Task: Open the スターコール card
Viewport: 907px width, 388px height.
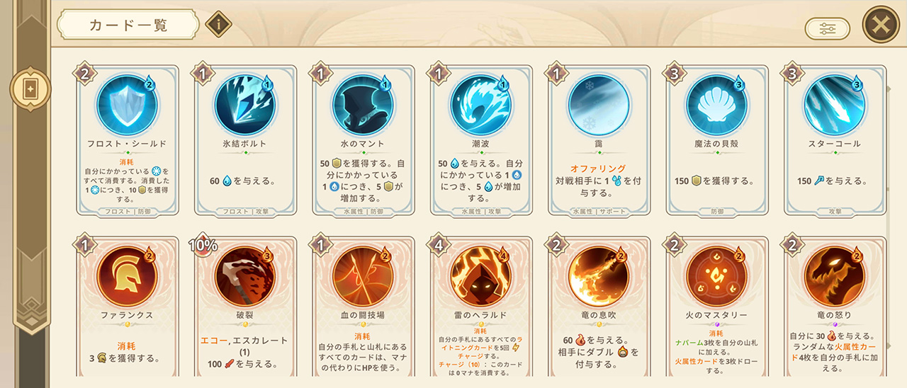Action: coord(834,140)
